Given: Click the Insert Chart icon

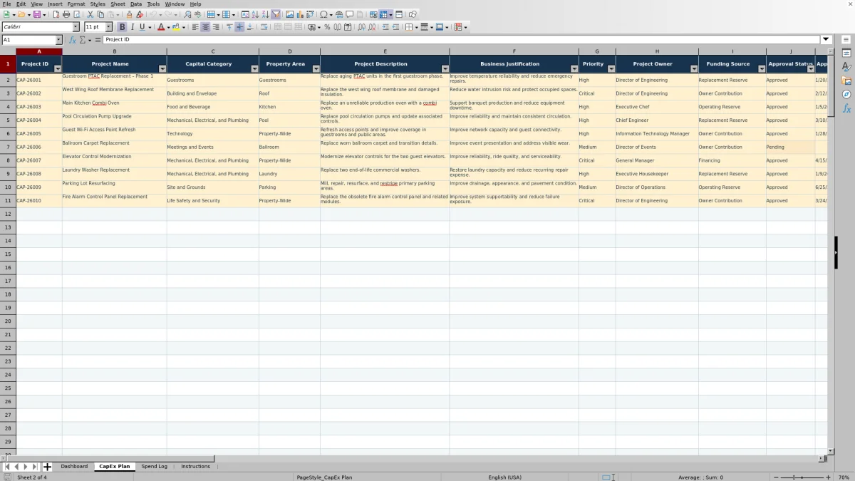Looking at the screenshot, I should point(300,14).
